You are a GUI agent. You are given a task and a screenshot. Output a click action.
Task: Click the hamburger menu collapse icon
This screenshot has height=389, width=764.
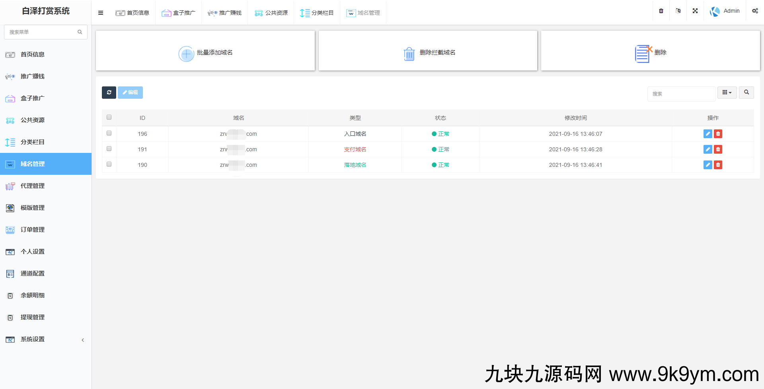click(x=101, y=13)
